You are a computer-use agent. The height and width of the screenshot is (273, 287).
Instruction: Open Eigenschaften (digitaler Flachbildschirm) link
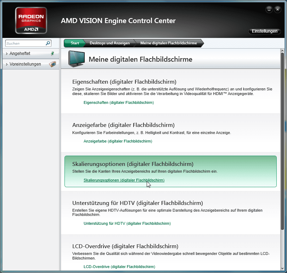[x=119, y=102]
